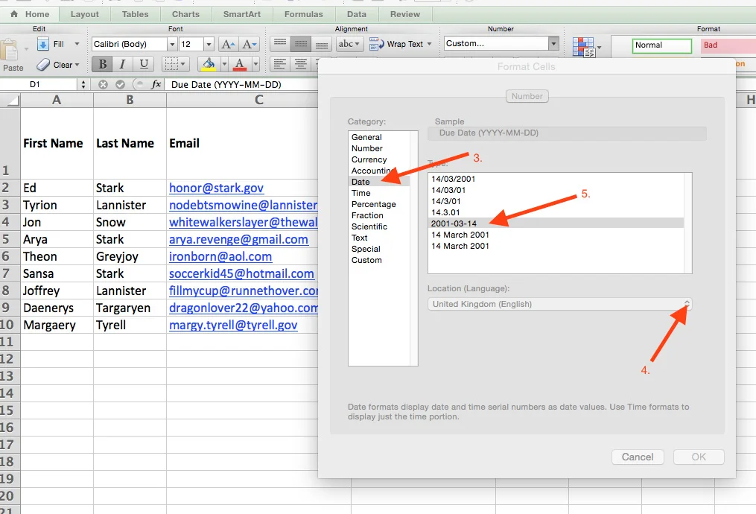Screen dimensions: 756x514
Task: Select column B header
Action: tap(130, 100)
